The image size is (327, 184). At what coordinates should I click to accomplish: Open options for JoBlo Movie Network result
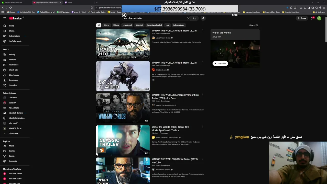tap(203, 159)
